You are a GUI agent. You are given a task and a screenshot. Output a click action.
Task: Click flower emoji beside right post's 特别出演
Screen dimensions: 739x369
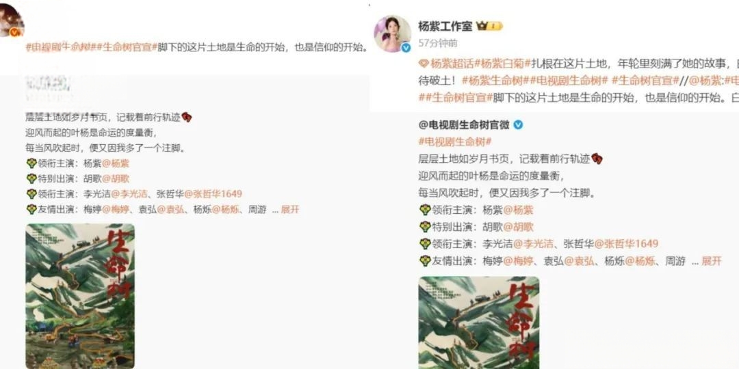(425, 227)
